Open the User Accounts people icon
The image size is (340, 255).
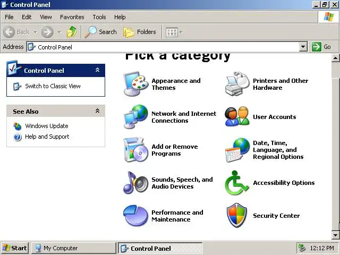click(237, 117)
